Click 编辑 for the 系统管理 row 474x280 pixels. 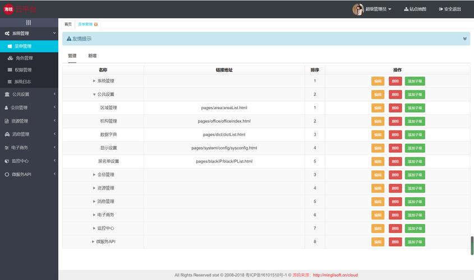pyautogui.click(x=378, y=81)
